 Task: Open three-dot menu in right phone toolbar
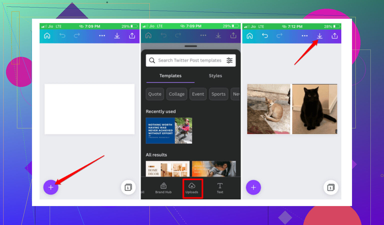pos(304,36)
